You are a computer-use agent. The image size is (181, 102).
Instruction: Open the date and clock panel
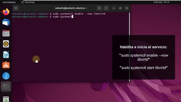(161, 2)
